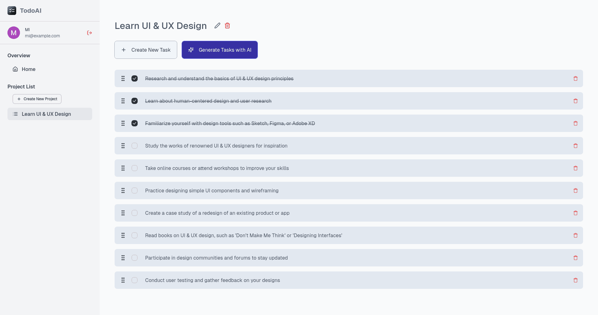The height and width of the screenshot is (315, 598).
Task: Click the Create New Task button
Action: tap(146, 50)
